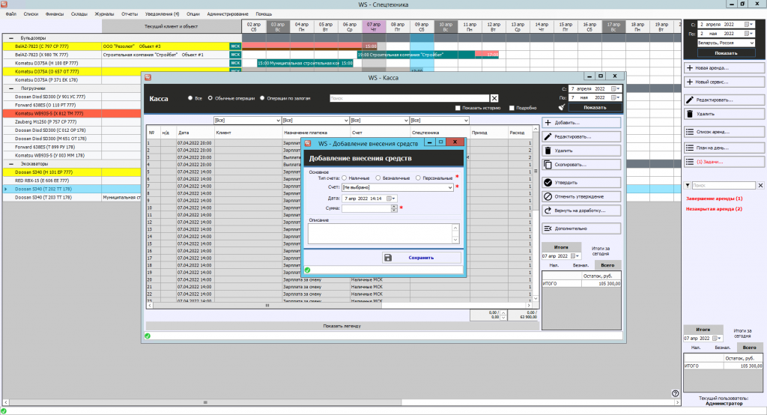Click the green status check icon in the dialog

pyautogui.click(x=307, y=270)
